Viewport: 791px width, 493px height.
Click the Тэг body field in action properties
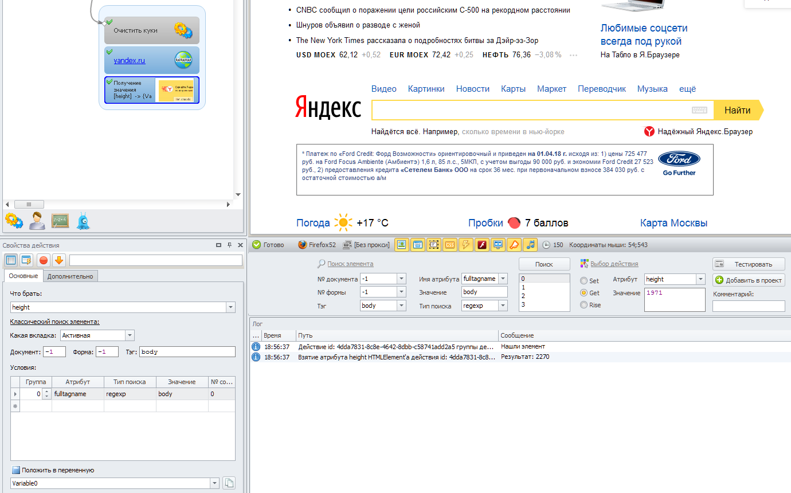tap(187, 352)
